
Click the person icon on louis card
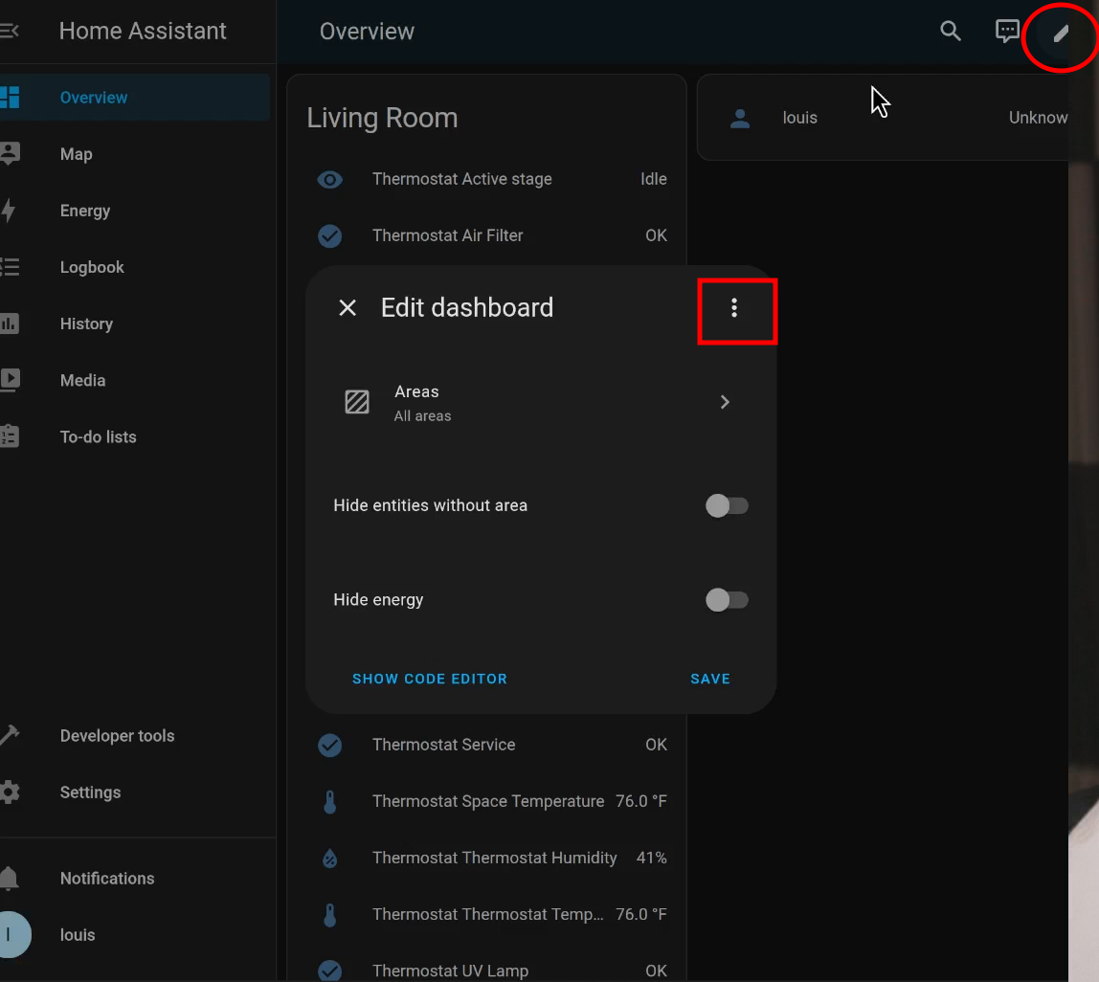[x=740, y=119]
